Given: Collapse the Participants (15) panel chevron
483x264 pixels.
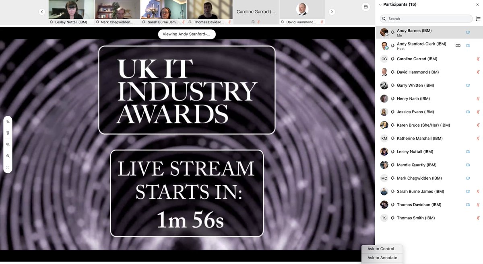Looking at the screenshot, I should (x=380, y=4).
